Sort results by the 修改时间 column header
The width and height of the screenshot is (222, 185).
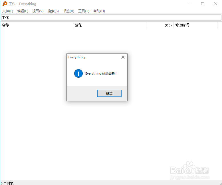point(195,25)
